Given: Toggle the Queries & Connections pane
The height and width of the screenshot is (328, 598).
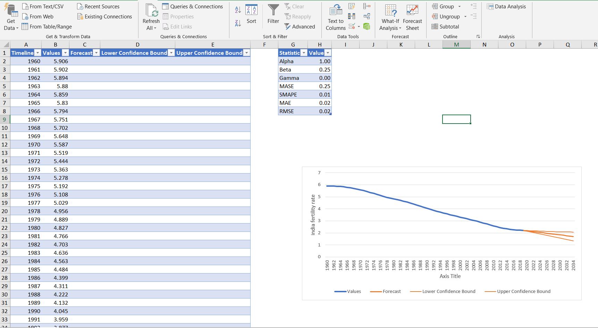Looking at the screenshot, I should 193,6.
